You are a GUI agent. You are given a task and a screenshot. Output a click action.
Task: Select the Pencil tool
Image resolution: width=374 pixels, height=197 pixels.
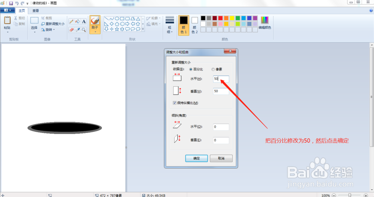coord(71,21)
